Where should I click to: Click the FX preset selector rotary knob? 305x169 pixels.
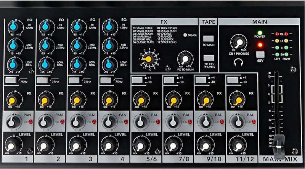pyautogui.click(x=146, y=58)
